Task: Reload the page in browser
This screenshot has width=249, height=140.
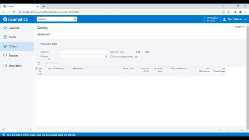Action: tap(14, 12)
